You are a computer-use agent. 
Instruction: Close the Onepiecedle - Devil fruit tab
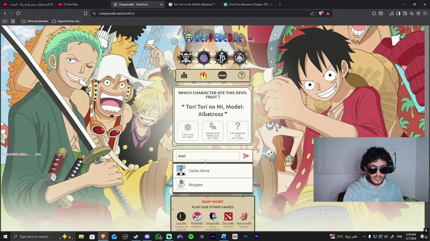pyautogui.click(x=161, y=4)
